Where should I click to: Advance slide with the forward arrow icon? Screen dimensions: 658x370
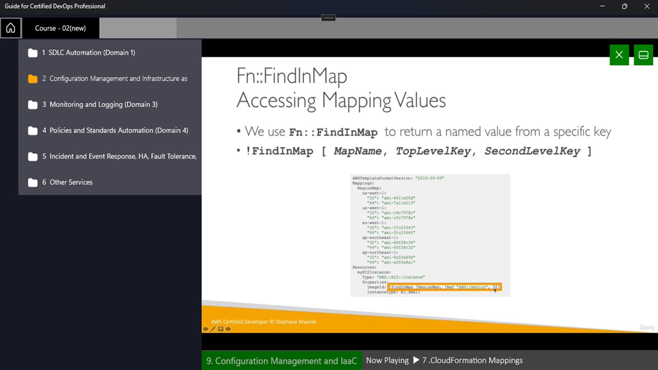pos(228,329)
